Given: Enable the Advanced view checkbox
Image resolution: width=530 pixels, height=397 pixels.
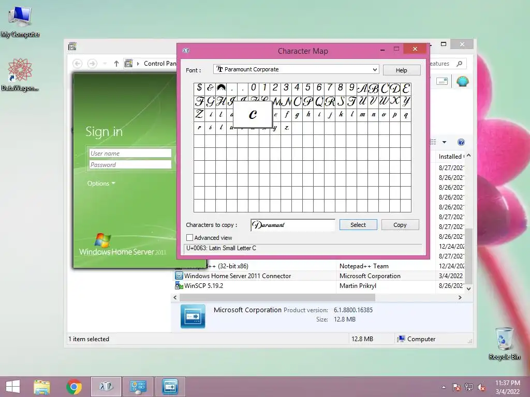Looking at the screenshot, I should pos(189,238).
